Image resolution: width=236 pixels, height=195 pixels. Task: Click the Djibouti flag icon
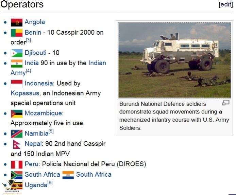coord(17,53)
